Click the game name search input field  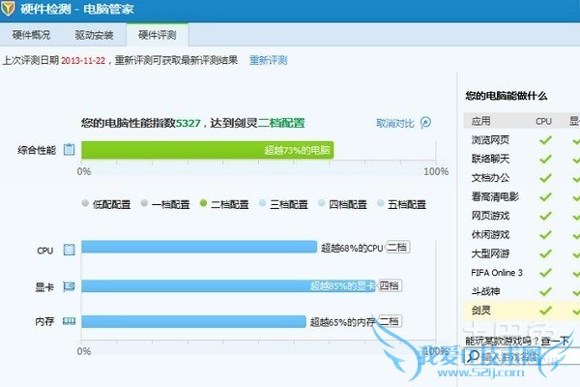click(522, 356)
